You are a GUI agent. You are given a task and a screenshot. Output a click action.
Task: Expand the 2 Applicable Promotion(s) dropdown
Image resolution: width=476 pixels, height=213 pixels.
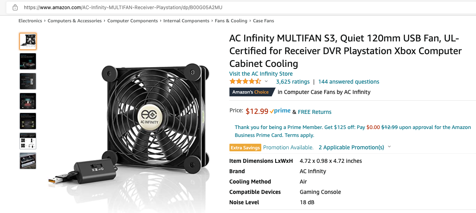[x=355, y=147]
